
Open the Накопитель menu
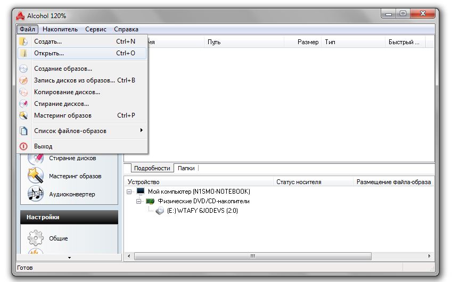point(60,29)
